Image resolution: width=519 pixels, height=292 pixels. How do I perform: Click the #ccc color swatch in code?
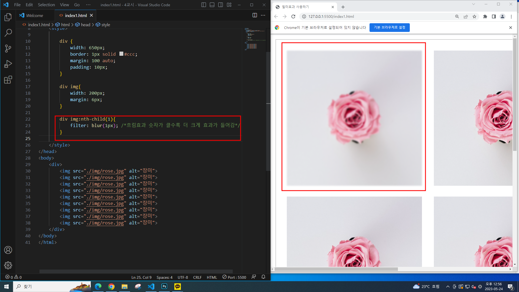click(121, 54)
